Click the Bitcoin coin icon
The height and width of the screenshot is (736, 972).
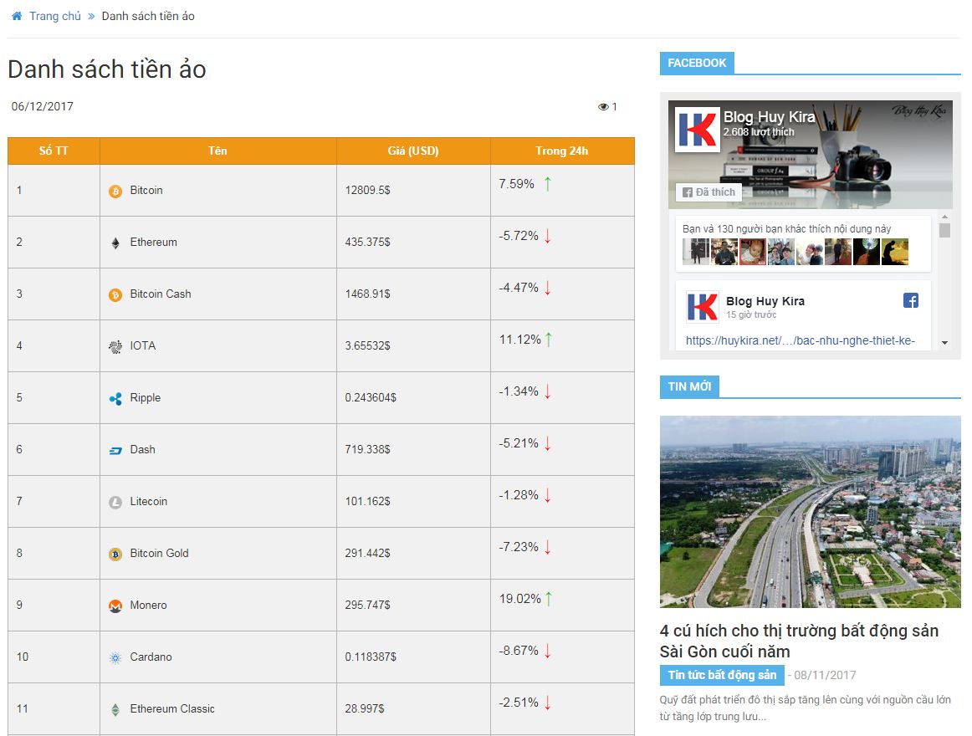pos(115,192)
